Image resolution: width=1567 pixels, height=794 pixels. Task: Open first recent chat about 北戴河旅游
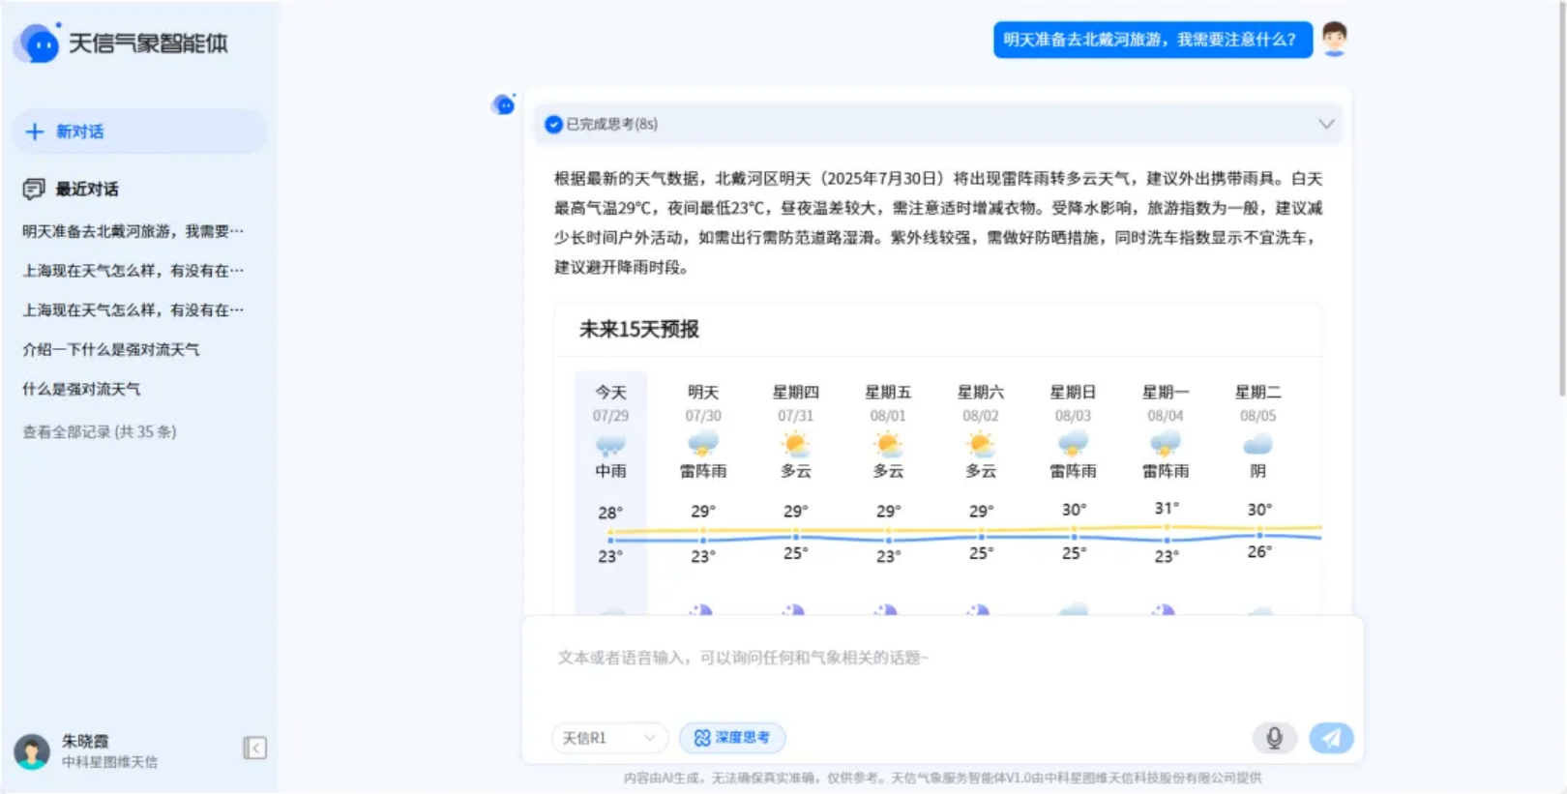pyautogui.click(x=133, y=231)
